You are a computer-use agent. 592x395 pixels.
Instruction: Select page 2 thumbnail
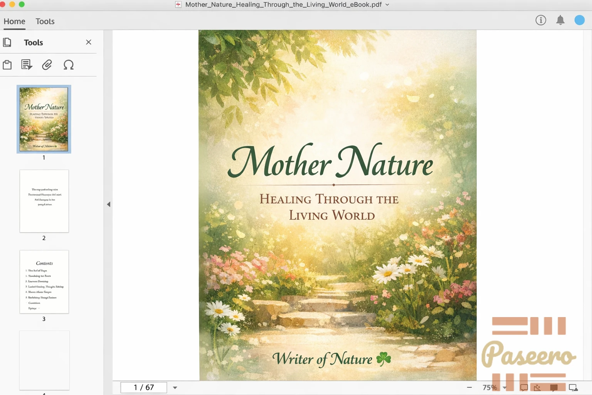coord(44,201)
